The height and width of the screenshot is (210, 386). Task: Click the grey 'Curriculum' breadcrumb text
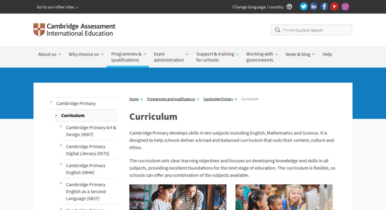point(250,99)
